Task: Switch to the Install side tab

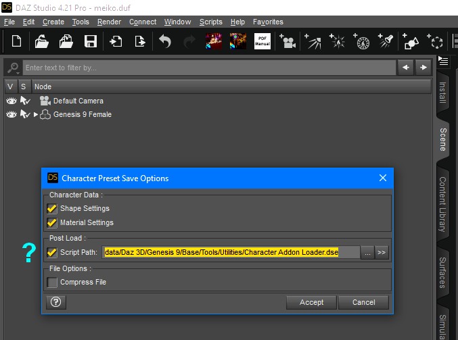Action: [x=443, y=93]
